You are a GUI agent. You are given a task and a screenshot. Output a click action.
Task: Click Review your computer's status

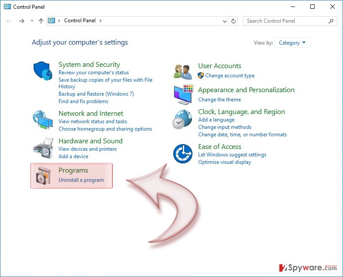(94, 73)
